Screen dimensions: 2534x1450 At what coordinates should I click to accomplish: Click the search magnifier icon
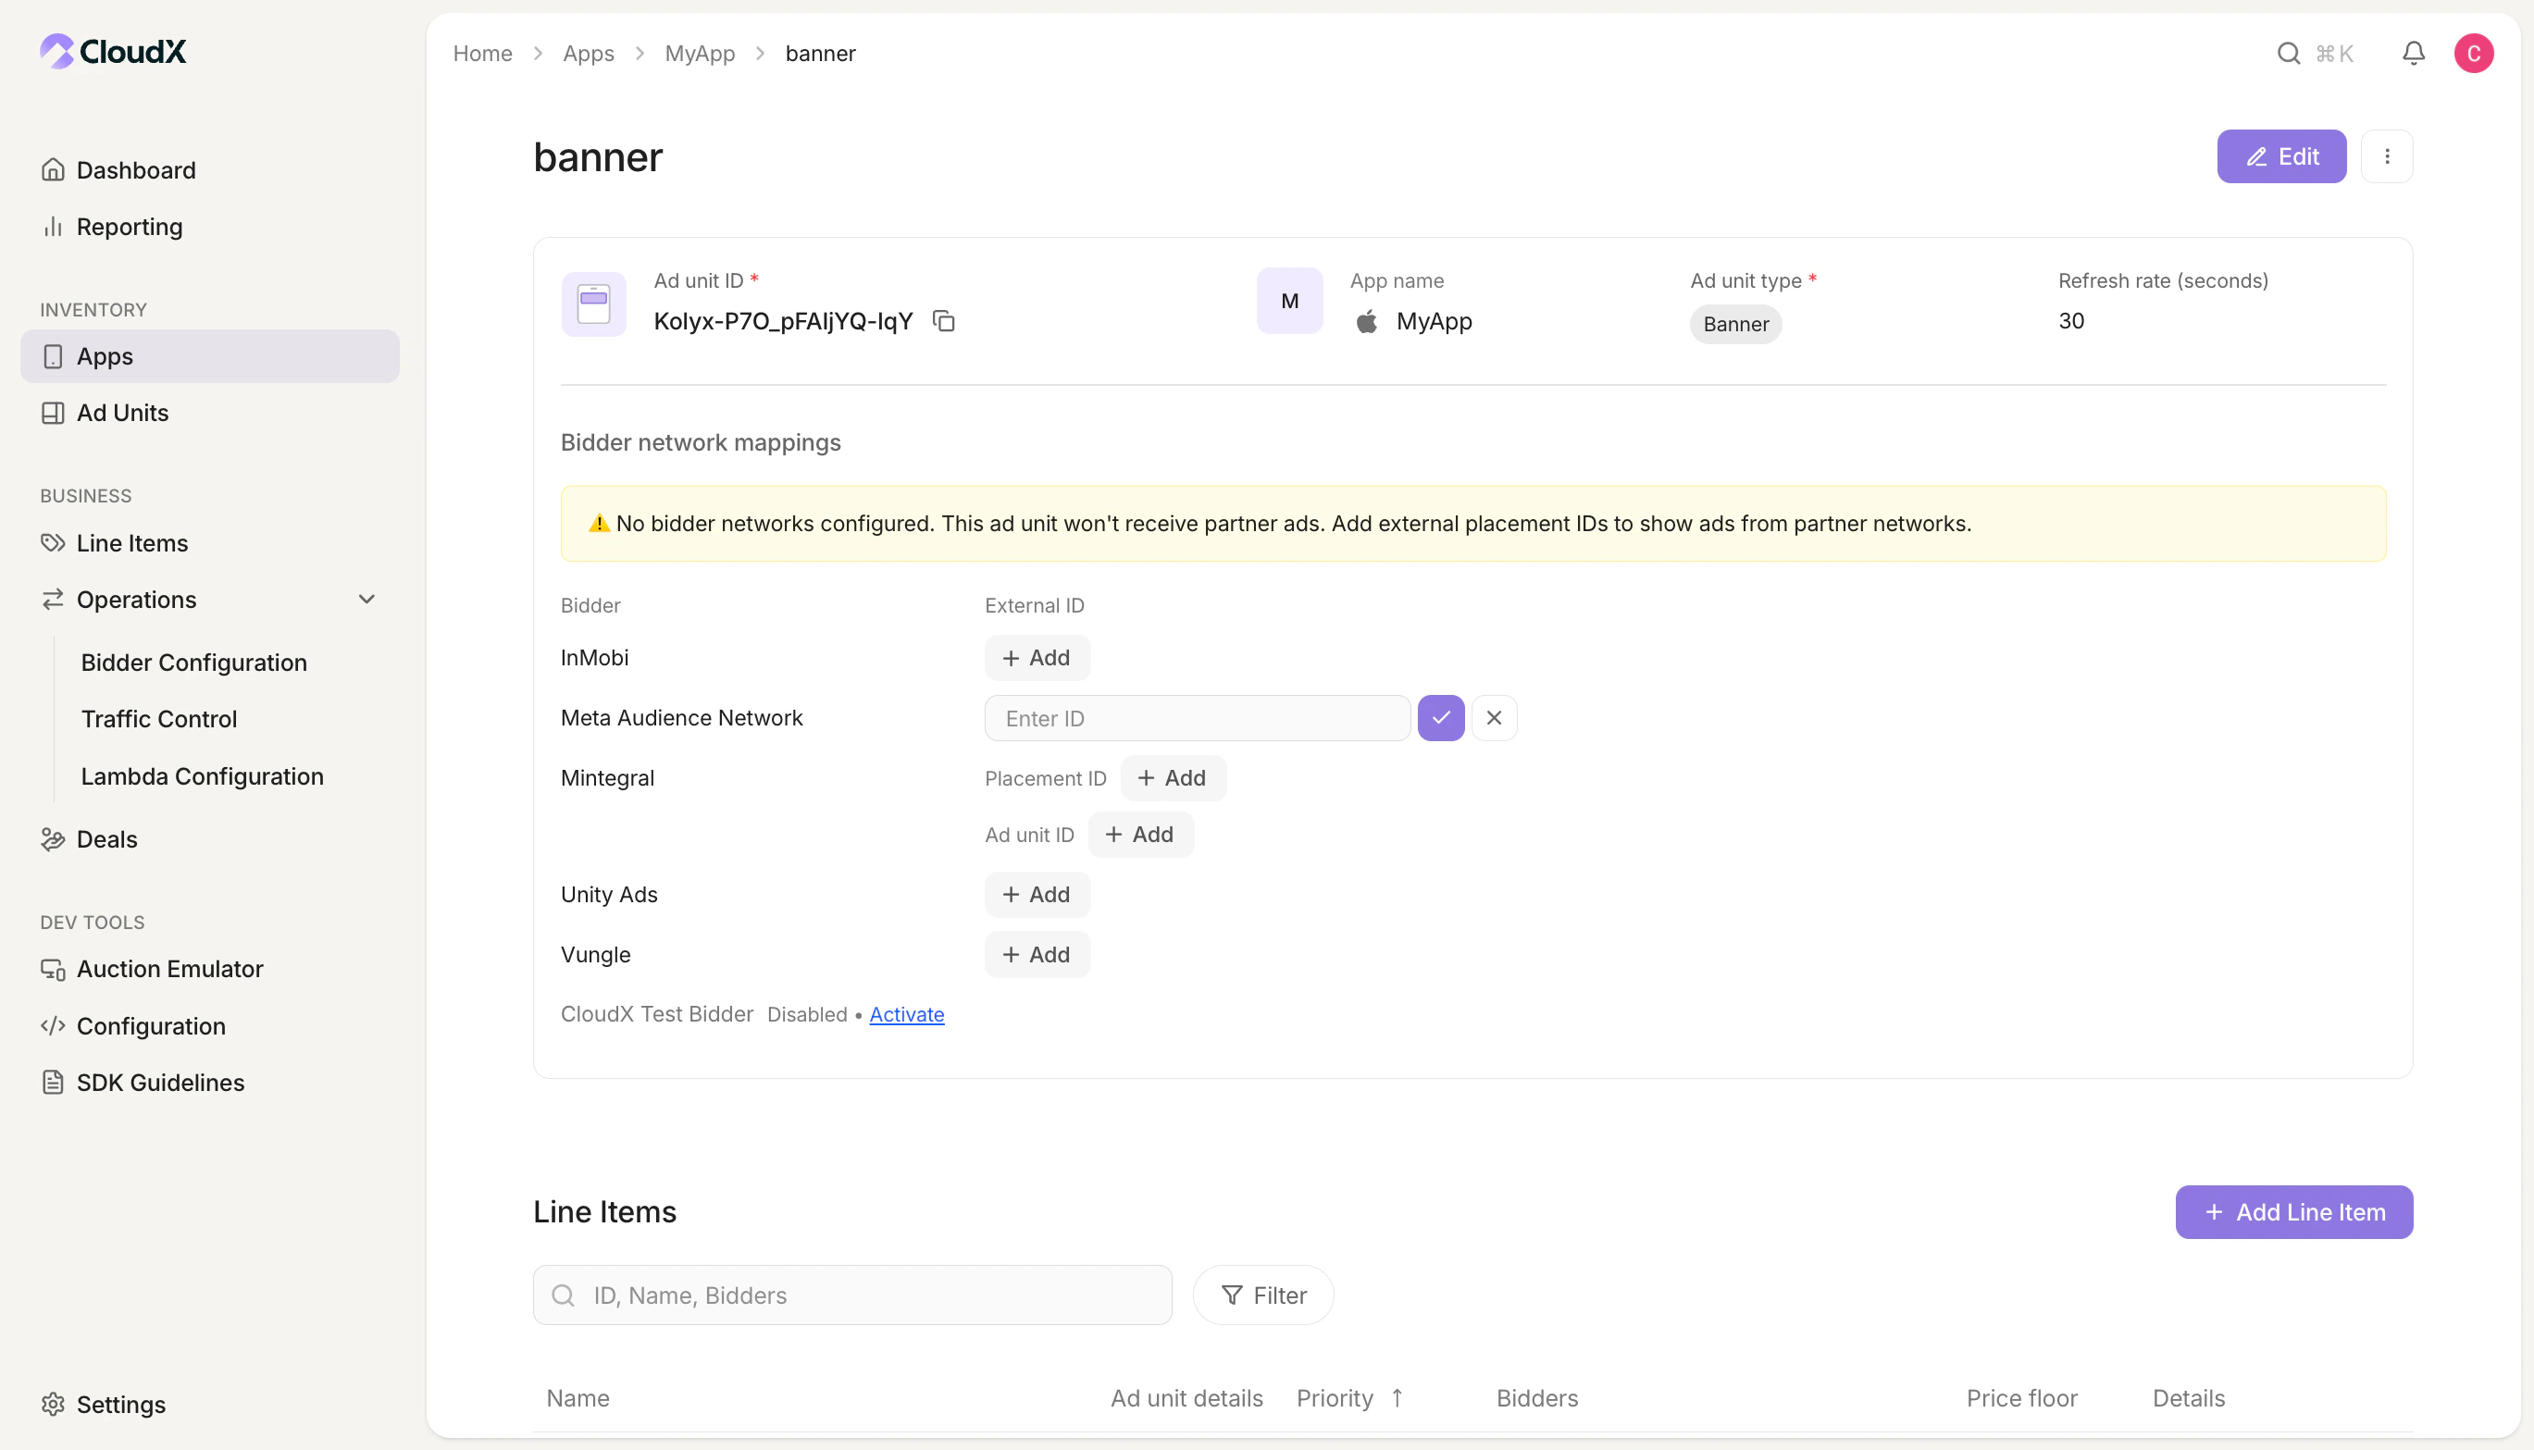click(x=2288, y=53)
